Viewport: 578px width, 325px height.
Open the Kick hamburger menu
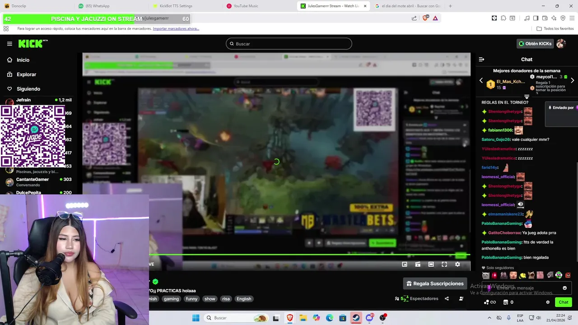pos(9,44)
